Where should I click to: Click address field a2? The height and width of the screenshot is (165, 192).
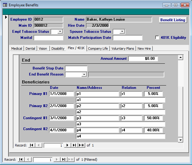click(x=120, y=112)
